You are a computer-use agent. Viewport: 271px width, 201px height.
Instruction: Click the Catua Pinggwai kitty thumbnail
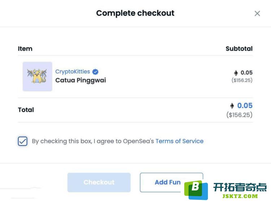point(37,76)
